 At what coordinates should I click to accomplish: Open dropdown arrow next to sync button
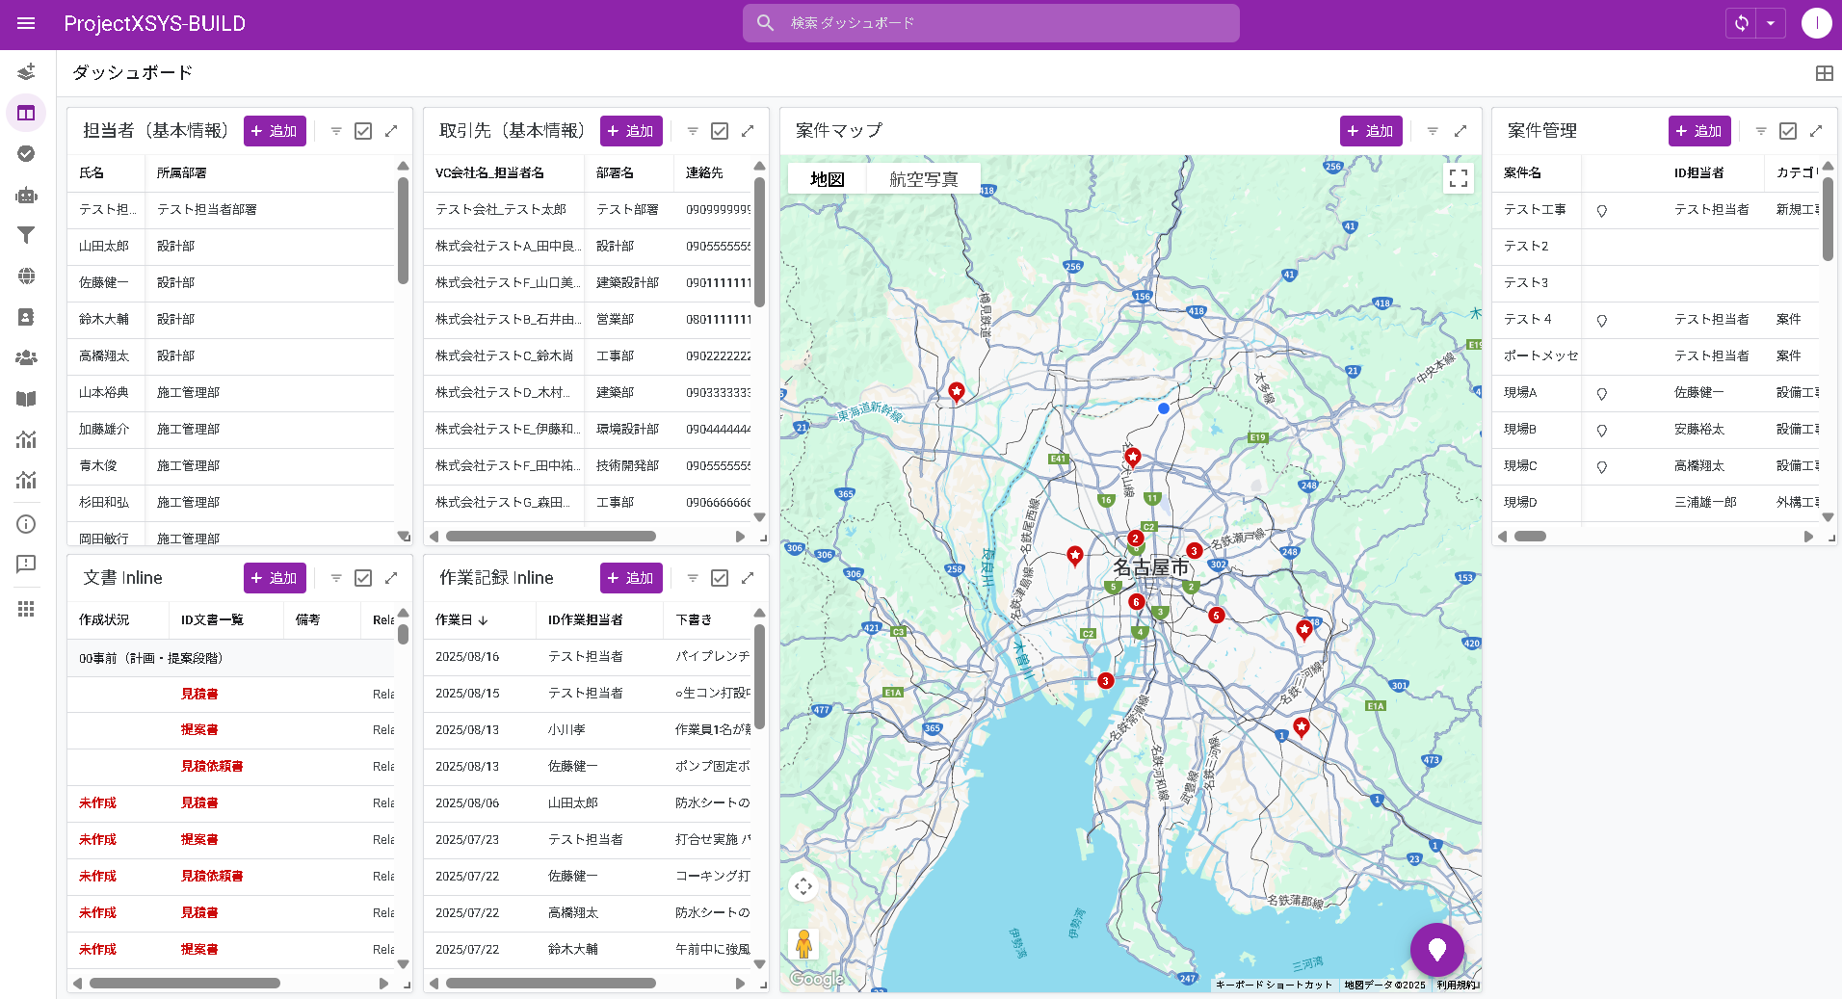click(x=1771, y=23)
